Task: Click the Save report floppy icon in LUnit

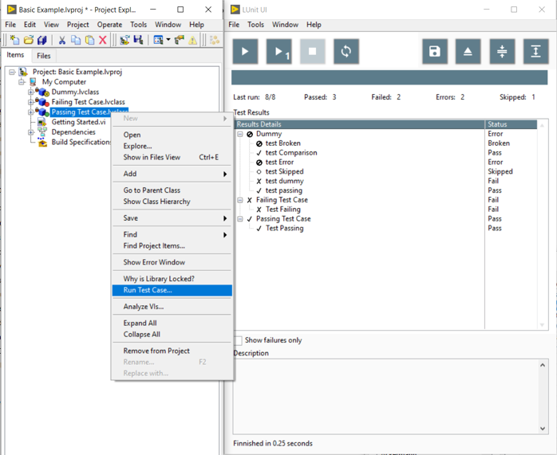Action: (x=435, y=52)
